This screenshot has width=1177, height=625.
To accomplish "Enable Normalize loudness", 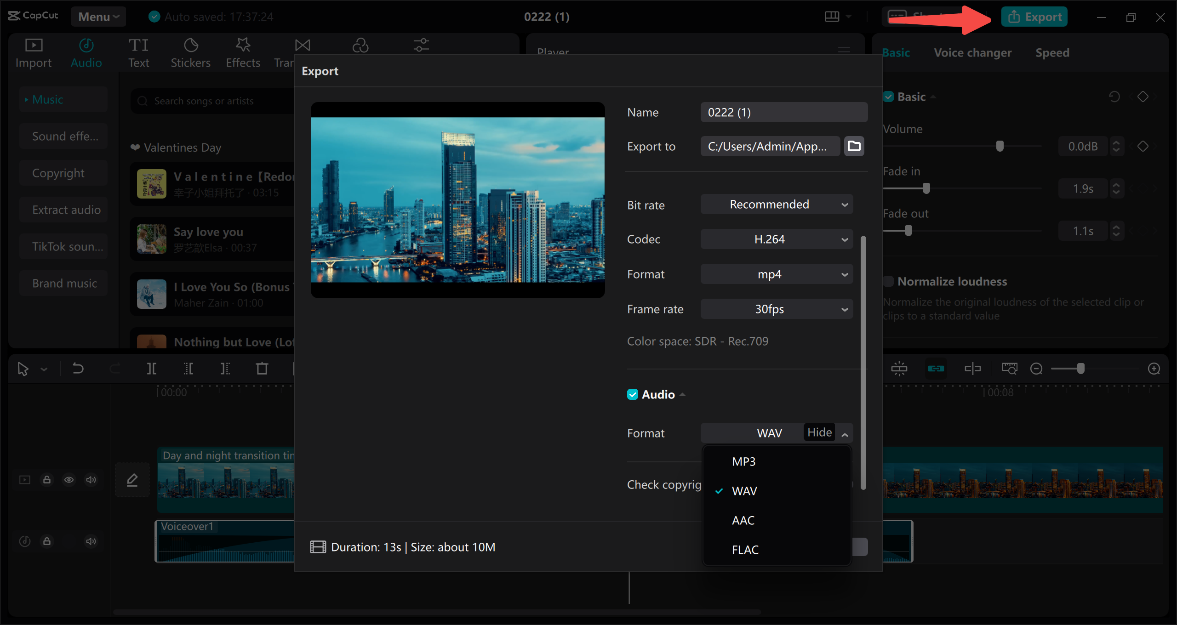I will pyautogui.click(x=889, y=281).
